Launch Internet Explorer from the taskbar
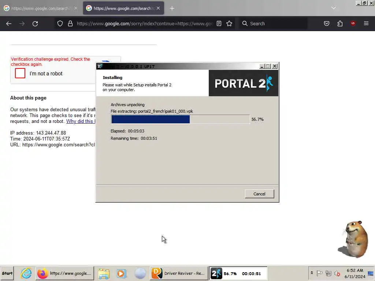375x281 pixels. 26,273
